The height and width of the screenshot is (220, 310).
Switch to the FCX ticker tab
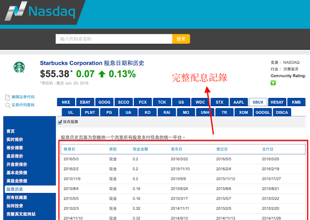143,102
